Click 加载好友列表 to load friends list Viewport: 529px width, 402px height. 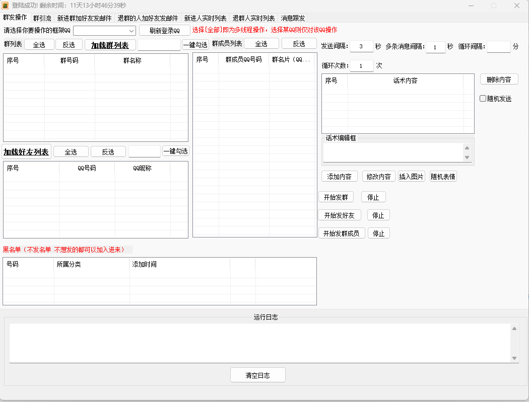click(x=26, y=151)
